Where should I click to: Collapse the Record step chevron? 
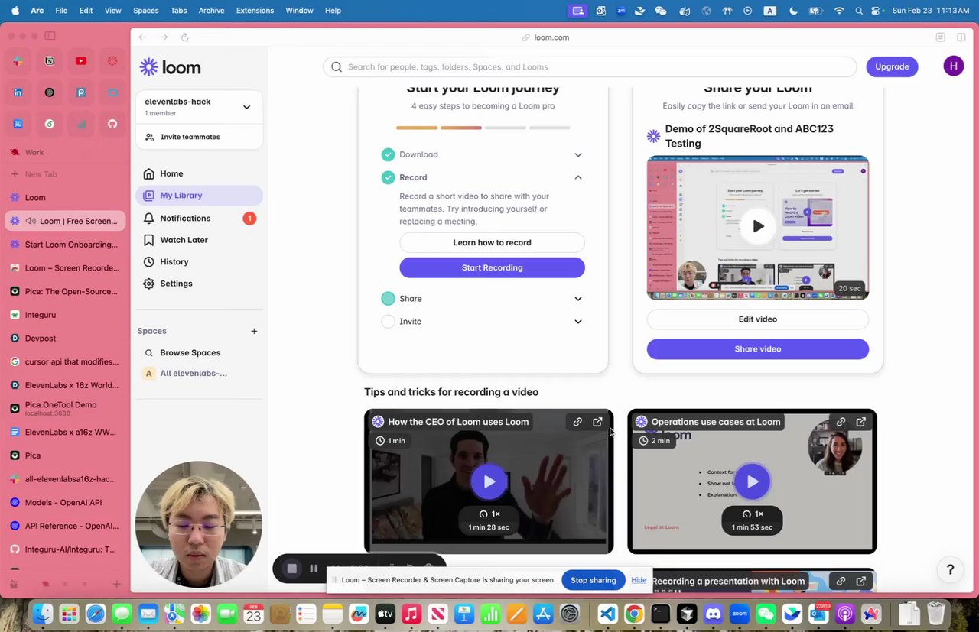tap(578, 177)
